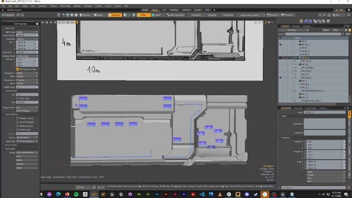Click the yellow sphere icon above item list

pos(301,21)
